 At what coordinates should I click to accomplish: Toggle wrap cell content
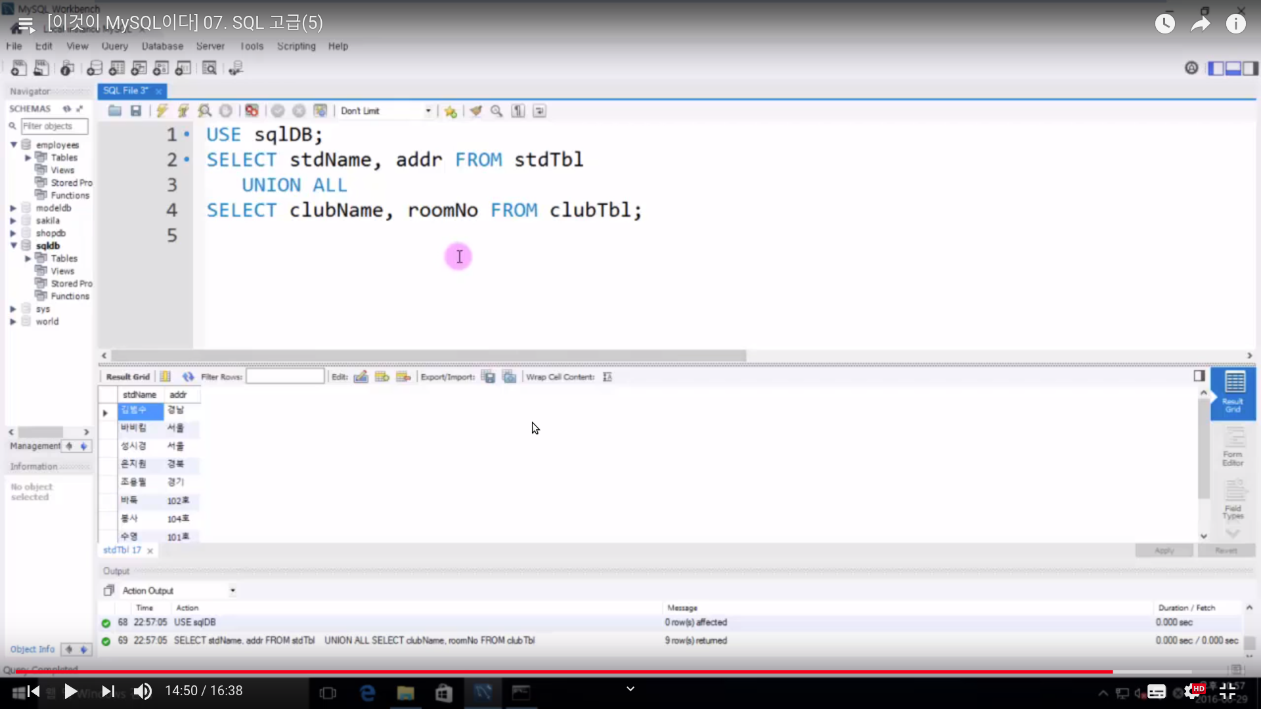pos(608,377)
